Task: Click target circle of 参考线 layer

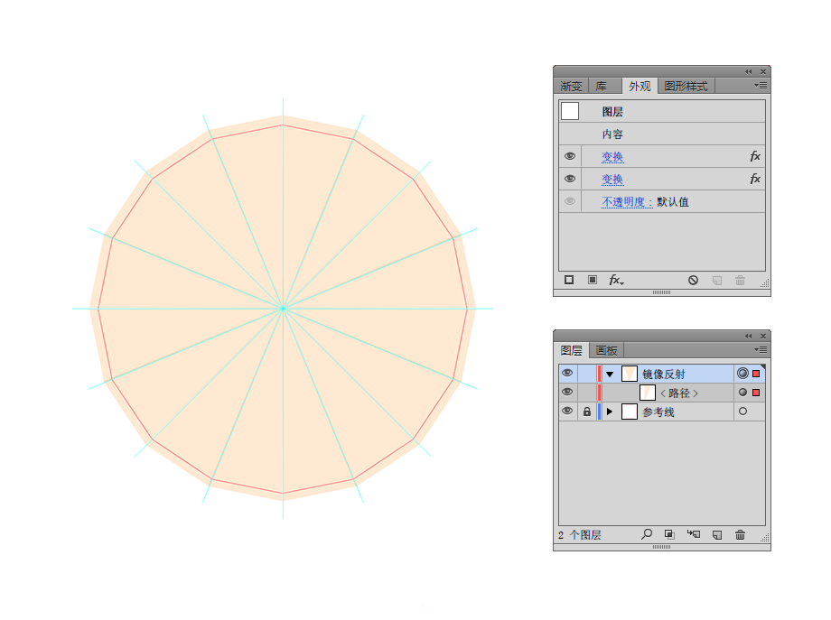Action: [x=742, y=412]
